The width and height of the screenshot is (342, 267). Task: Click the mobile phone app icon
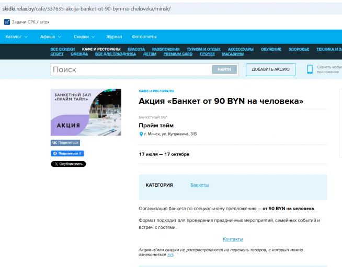pos(310,69)
